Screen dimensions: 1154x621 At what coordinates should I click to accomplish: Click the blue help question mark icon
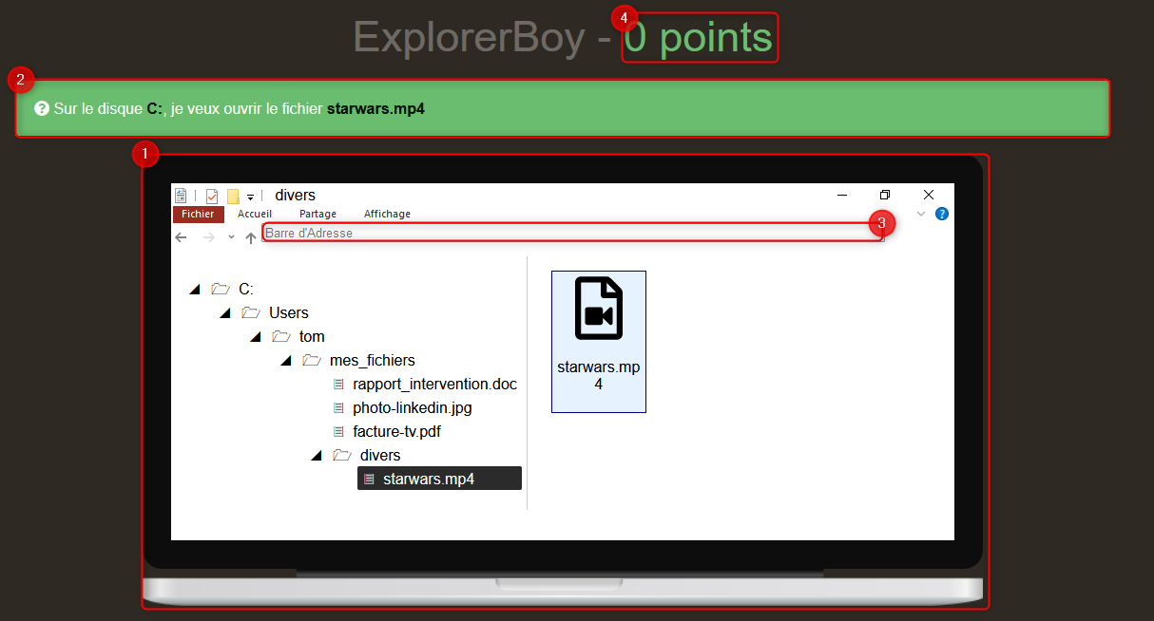(x=942, y=214)
